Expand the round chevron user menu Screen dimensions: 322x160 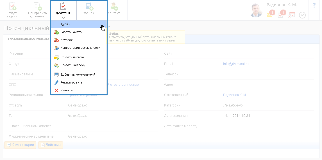(302, 15)
